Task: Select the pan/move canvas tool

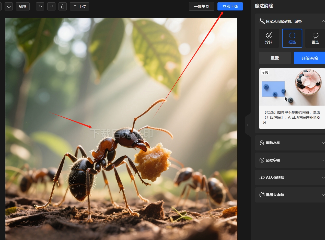Action: pos(9,6)
